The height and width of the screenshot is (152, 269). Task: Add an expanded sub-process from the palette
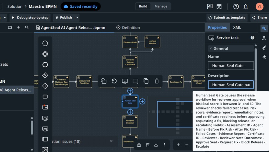[45, 129]
